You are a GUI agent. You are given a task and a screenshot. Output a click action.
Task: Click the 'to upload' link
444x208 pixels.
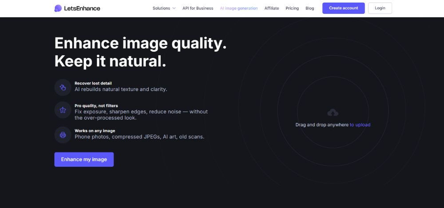point(360,125)
